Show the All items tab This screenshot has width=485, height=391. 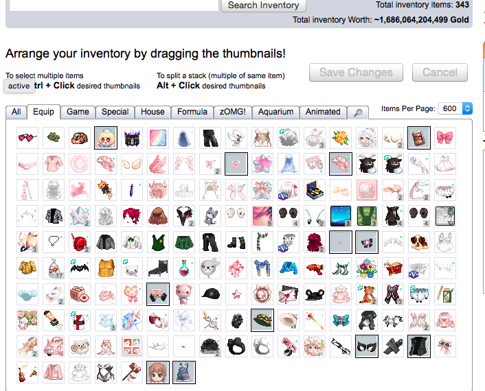(16, 112)
